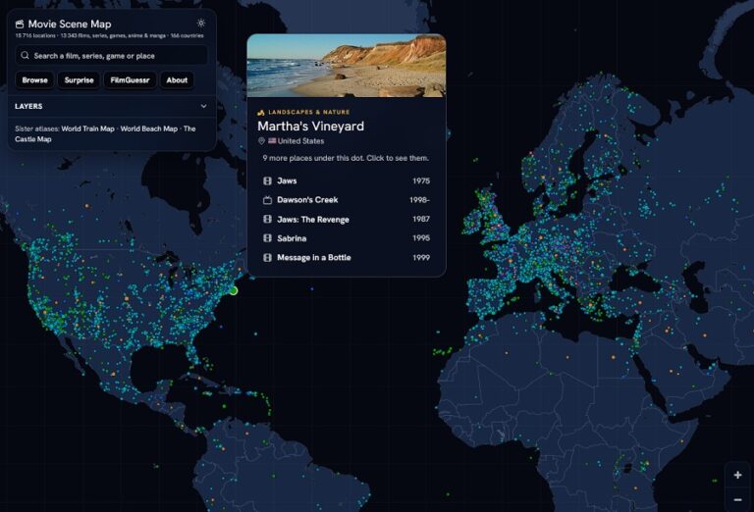Viewport: 754px width, 512px height.
Task: Zoom in with the plus button
Action: tap(737, 475)
